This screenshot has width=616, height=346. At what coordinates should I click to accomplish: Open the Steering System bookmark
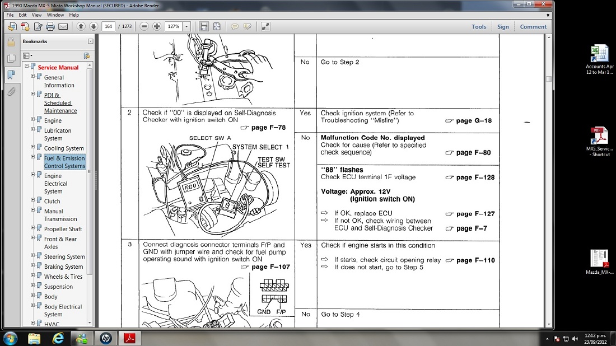click(x=64, y=257)
